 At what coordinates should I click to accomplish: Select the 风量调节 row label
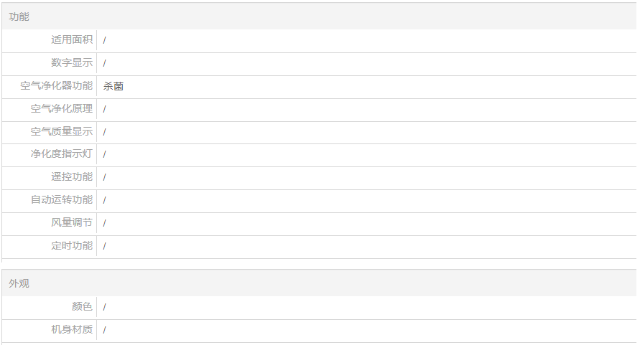click(72, 222)
